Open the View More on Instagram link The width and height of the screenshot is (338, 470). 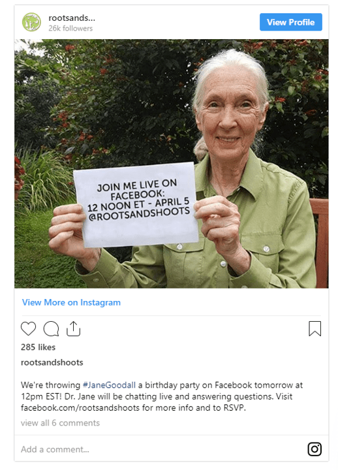click(x=71, y=302)
